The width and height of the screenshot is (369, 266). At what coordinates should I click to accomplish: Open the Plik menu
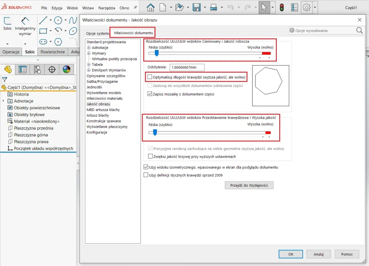point(44,8)
